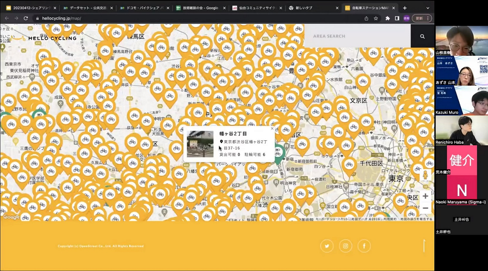Click the 駐輪可能 6 parking text
488x271 pixels.
pos(255,155)
